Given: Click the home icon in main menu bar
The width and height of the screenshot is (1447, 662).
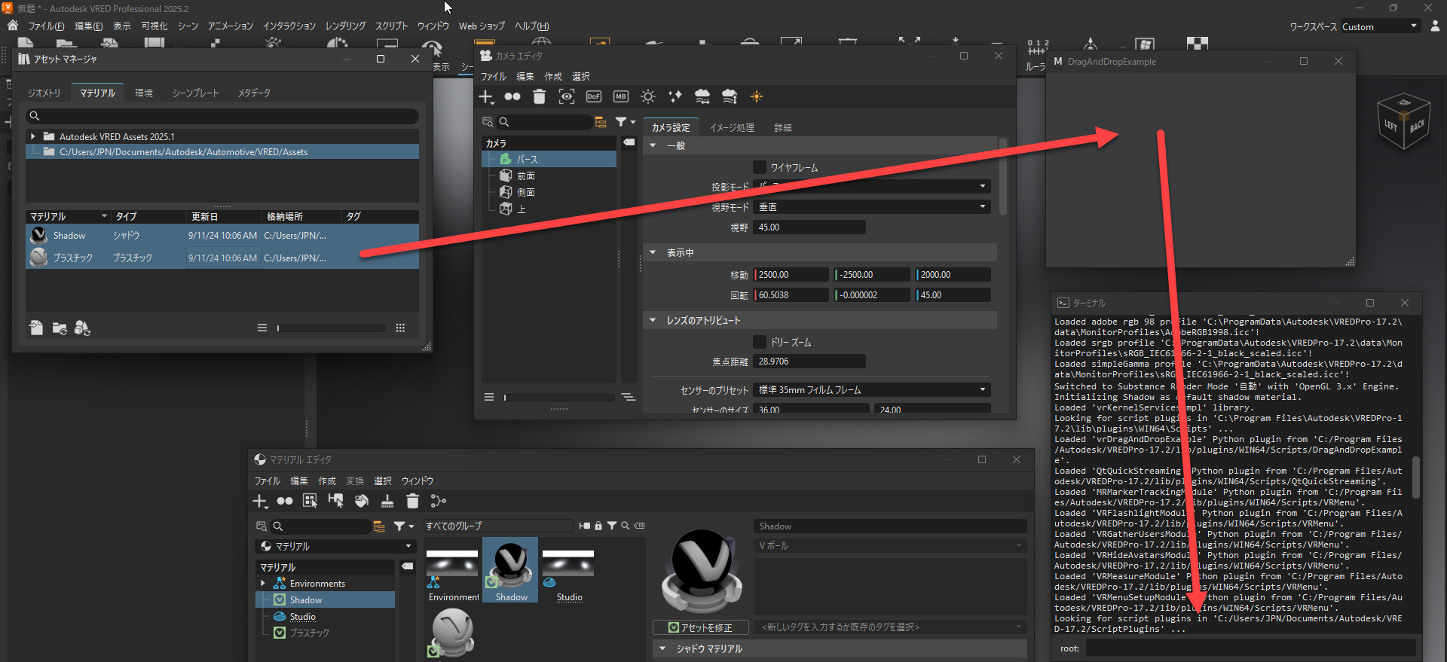Looking at the screenshot, I should tap(13, 26).
